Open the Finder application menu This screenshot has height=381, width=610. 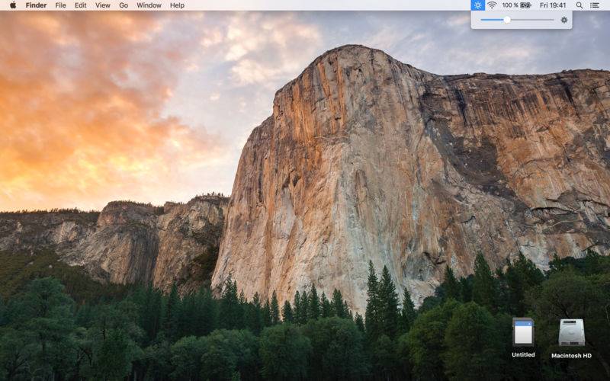(x=36, y=5)
